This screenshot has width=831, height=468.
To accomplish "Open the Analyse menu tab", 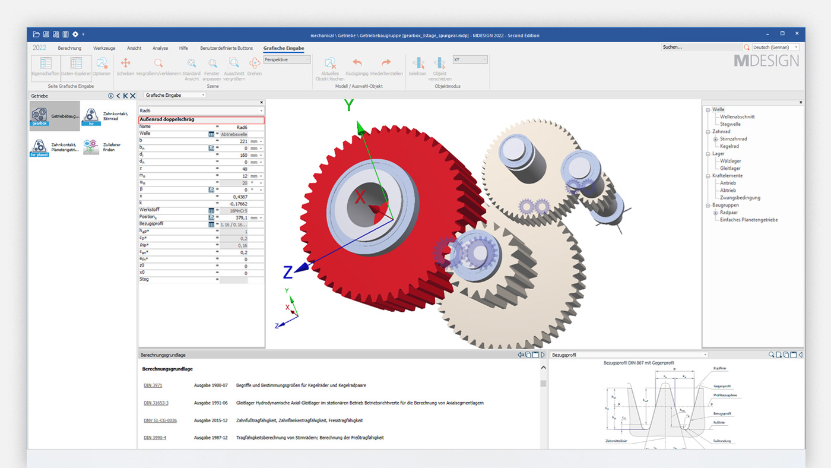I will tap(160, 48).
